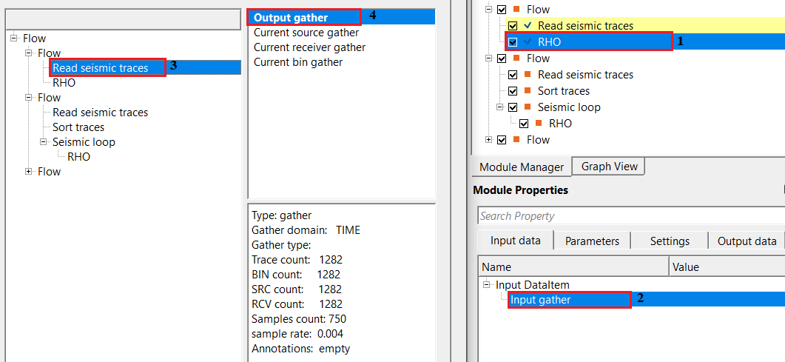The width and height of the screenshot is (785, 362).
Task: Select Sort traces in left tree
Action: (78, 127)
